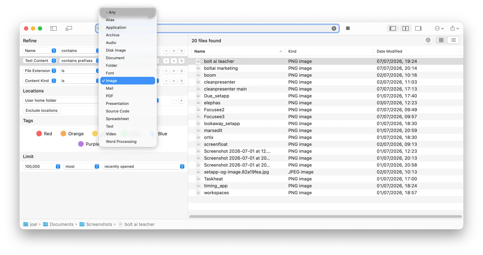The width and height of the screenshot is (483, 255).
Task: Open the filter results circle icon
Action: (428, 40)
